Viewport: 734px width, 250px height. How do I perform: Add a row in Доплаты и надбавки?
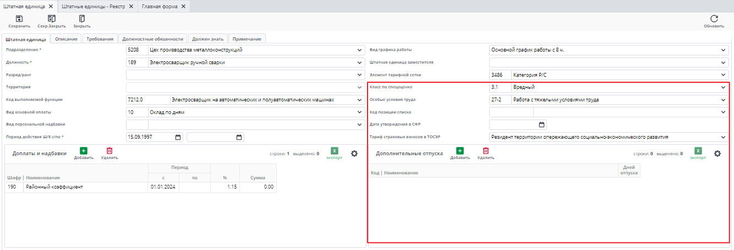coord(83,151)
